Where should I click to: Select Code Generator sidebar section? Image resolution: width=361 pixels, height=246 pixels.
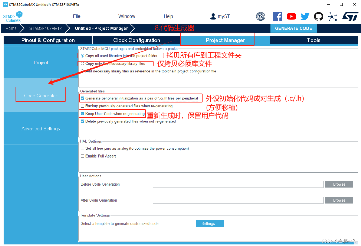[41, 96]
